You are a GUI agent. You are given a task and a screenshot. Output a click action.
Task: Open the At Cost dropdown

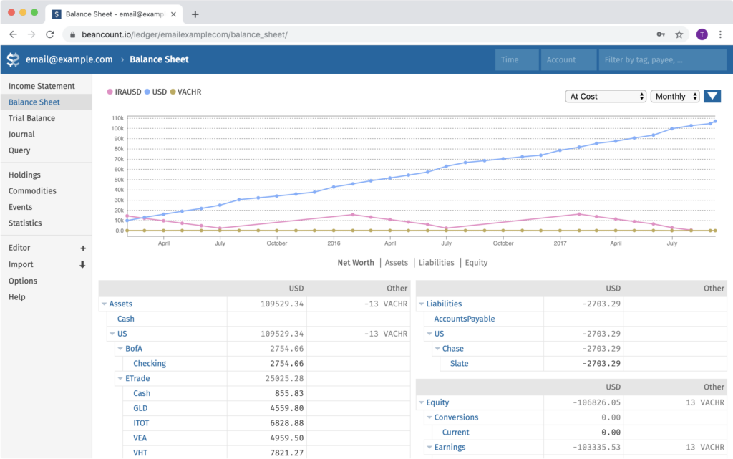click(605, 96)
